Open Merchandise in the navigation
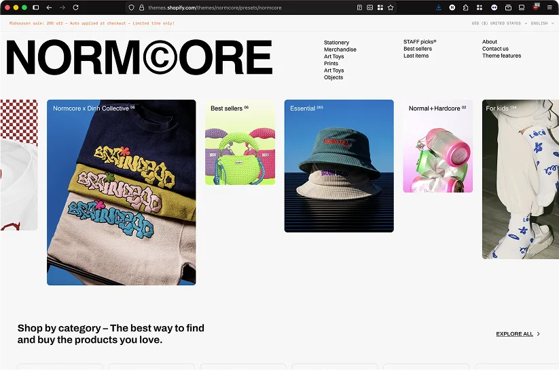 [x=340, y=49]
